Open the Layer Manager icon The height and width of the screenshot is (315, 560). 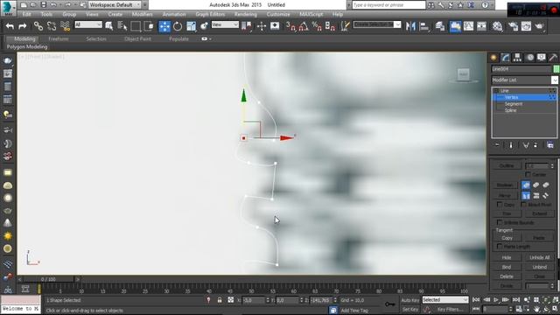click(440, 26)
